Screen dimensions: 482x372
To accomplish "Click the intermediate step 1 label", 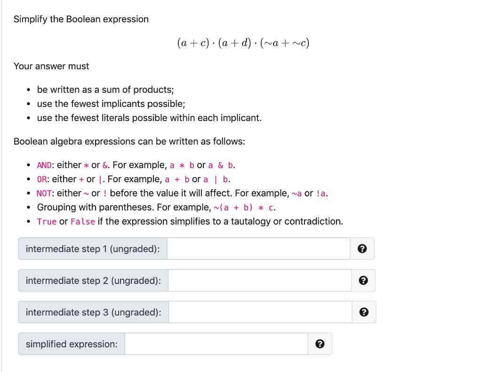I will click(x=93, y=249).
